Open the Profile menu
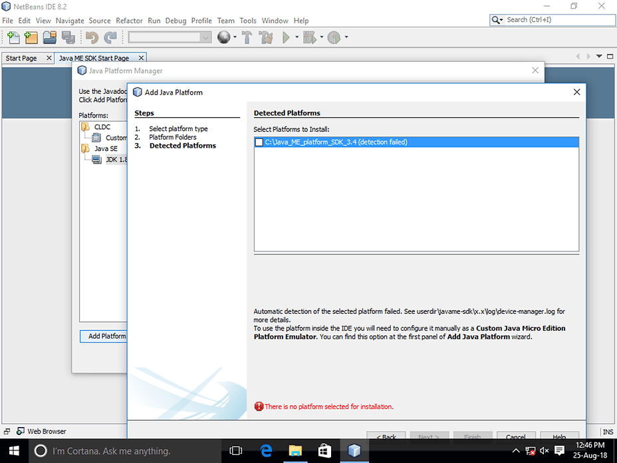Screen dimensions: 617x463 201,21
